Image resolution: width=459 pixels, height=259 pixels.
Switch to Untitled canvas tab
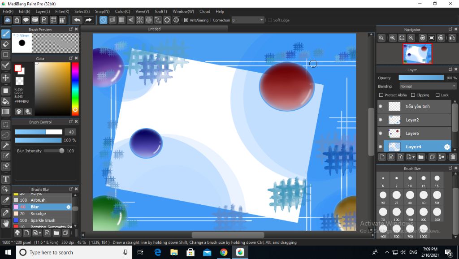154,29
